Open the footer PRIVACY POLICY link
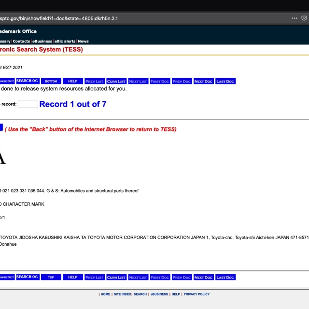 click(x=197, y=294)
